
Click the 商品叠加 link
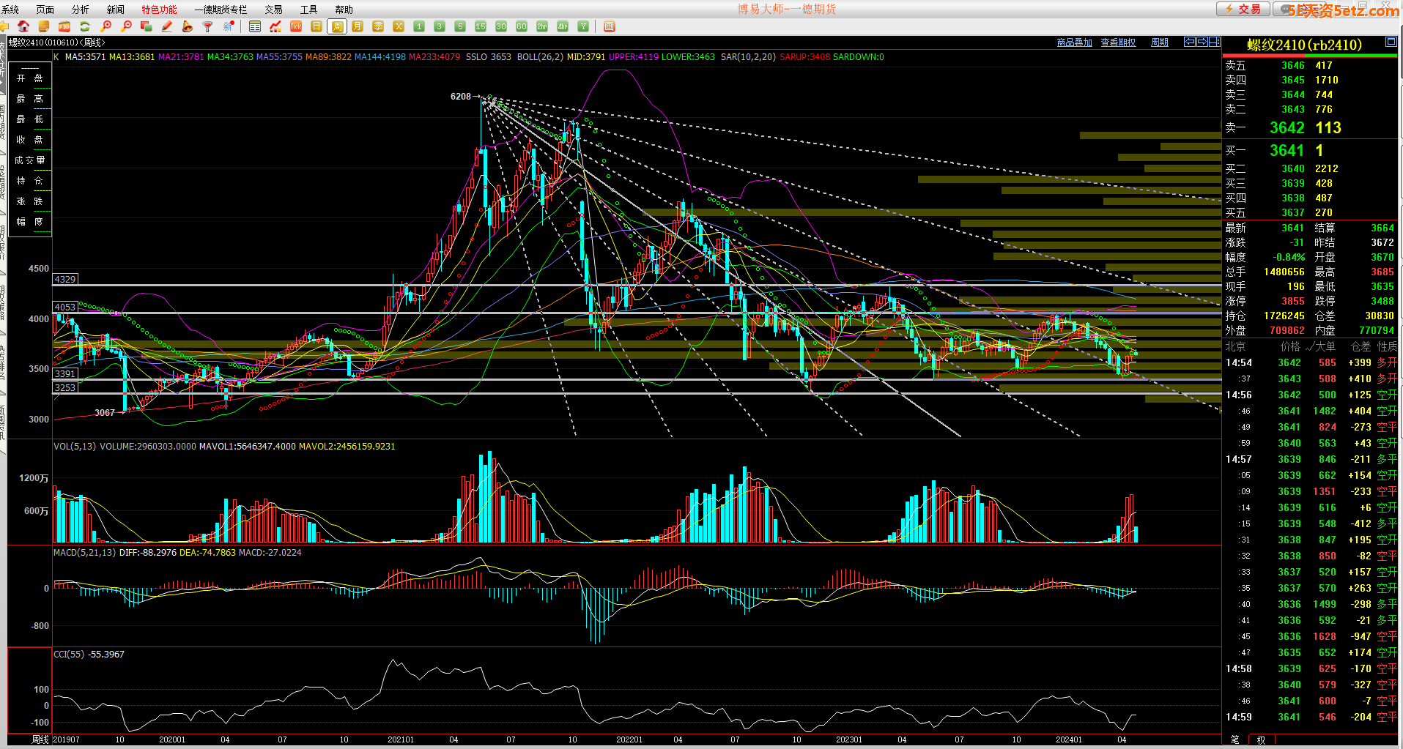pos(1074,42)
